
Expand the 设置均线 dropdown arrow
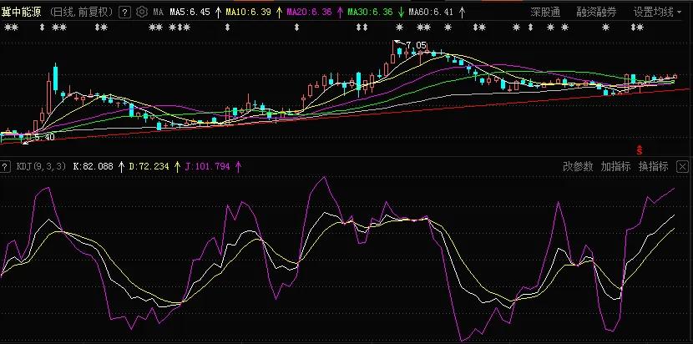point(680,13)
